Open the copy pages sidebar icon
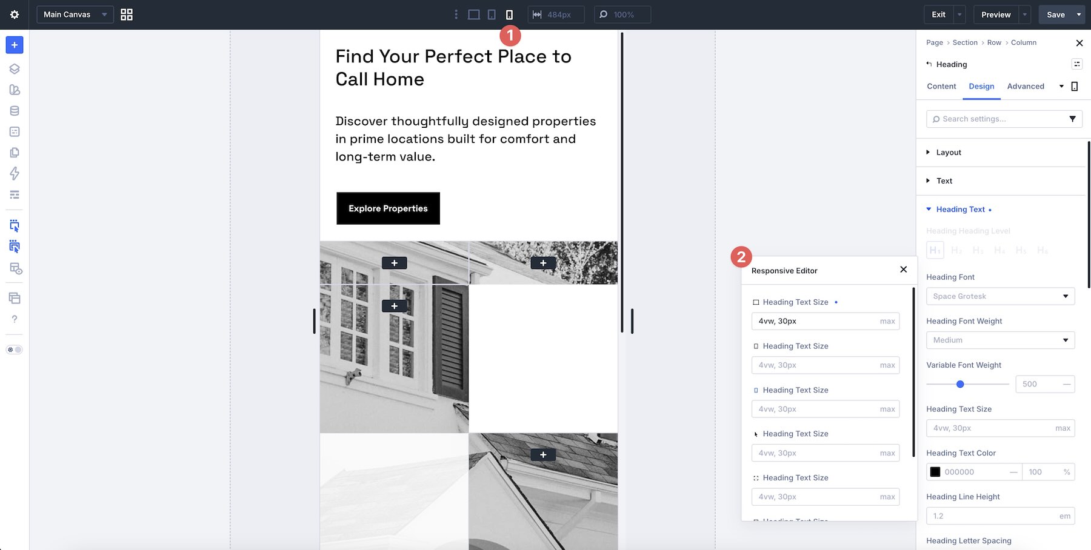 click(x=15, y=153)
